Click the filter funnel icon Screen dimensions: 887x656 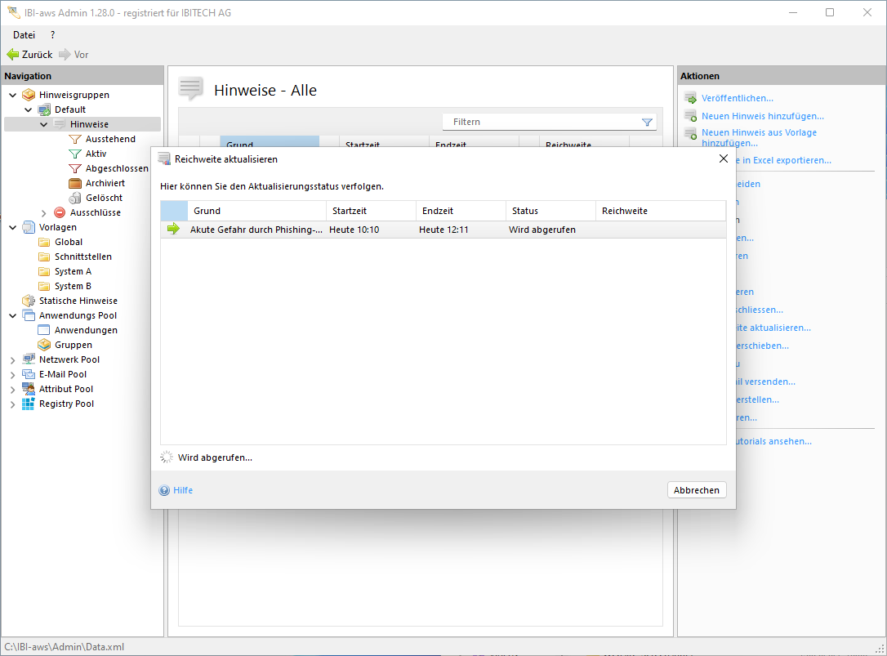[647, 123]
